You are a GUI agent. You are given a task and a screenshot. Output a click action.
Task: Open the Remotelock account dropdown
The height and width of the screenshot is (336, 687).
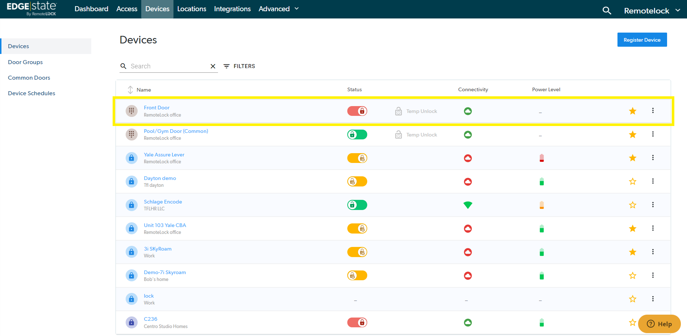[652, 11]
